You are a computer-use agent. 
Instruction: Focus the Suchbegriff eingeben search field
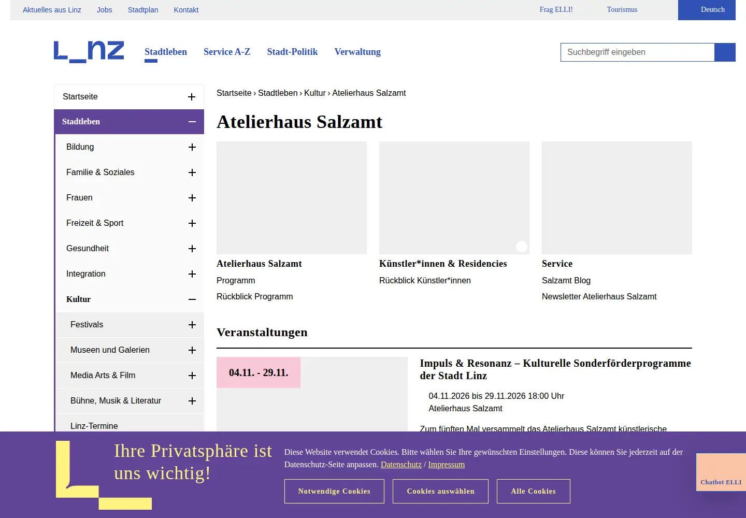coord(637,52)
